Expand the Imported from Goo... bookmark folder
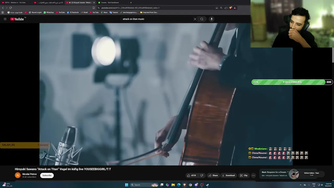This screenshot has width=334, height=188. pyautogui.click(x=149, y=12)
